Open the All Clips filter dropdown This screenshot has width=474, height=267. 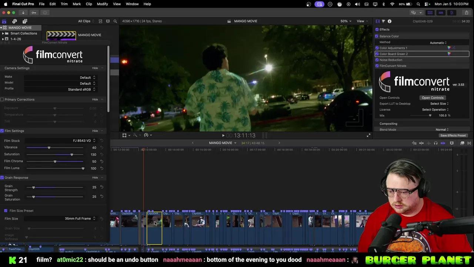click(86, 21)
